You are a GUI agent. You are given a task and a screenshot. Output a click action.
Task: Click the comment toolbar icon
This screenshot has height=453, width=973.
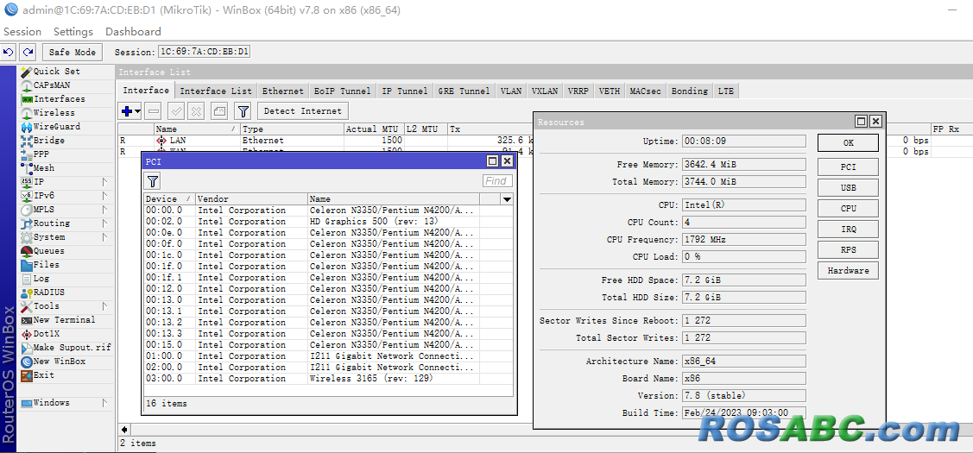point(219,111)
